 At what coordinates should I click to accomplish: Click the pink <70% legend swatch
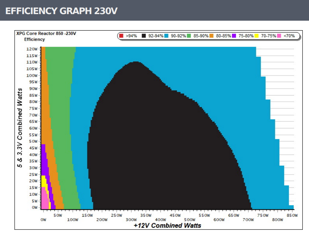pyautogui.click(x=279, y=36)
